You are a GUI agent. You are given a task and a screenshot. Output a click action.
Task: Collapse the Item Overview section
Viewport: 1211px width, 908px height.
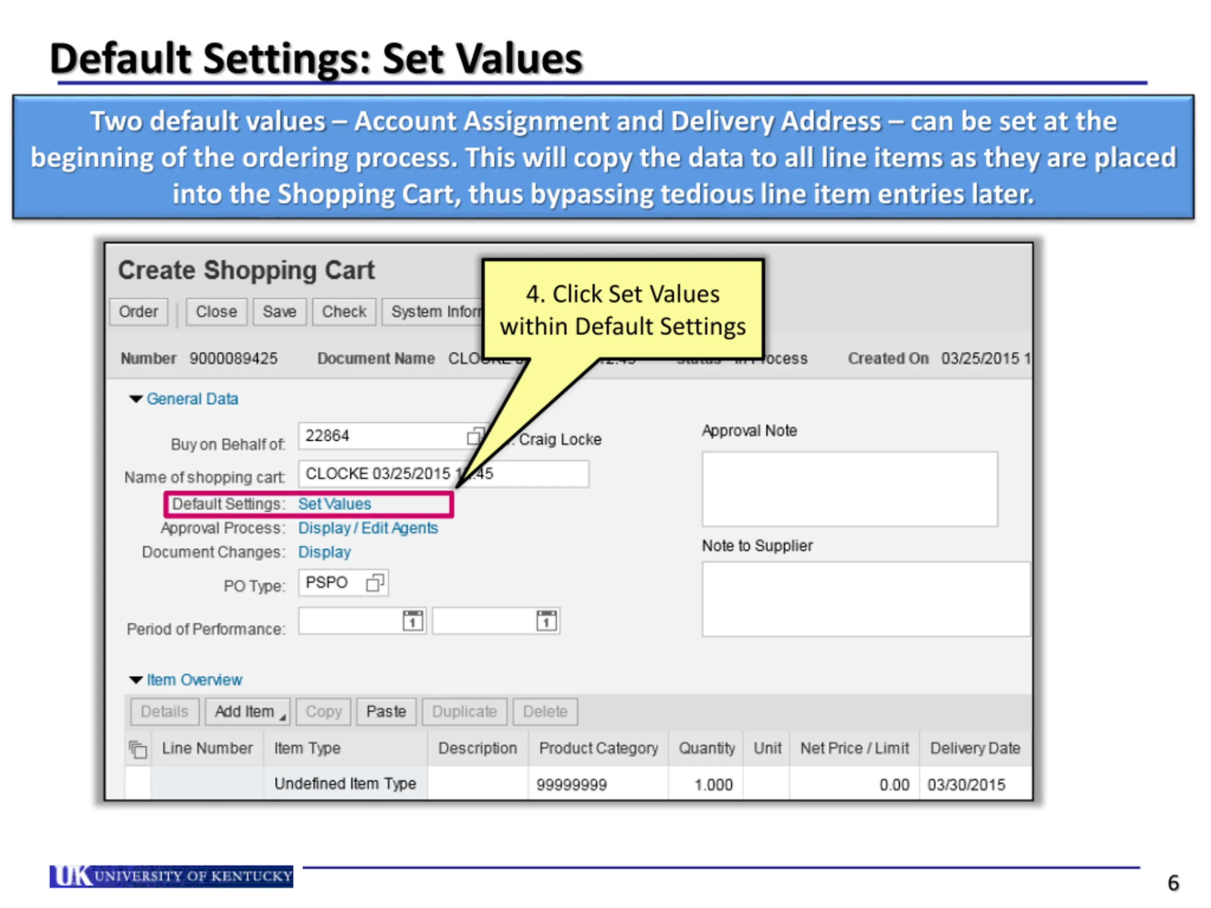tap(136, 680)
